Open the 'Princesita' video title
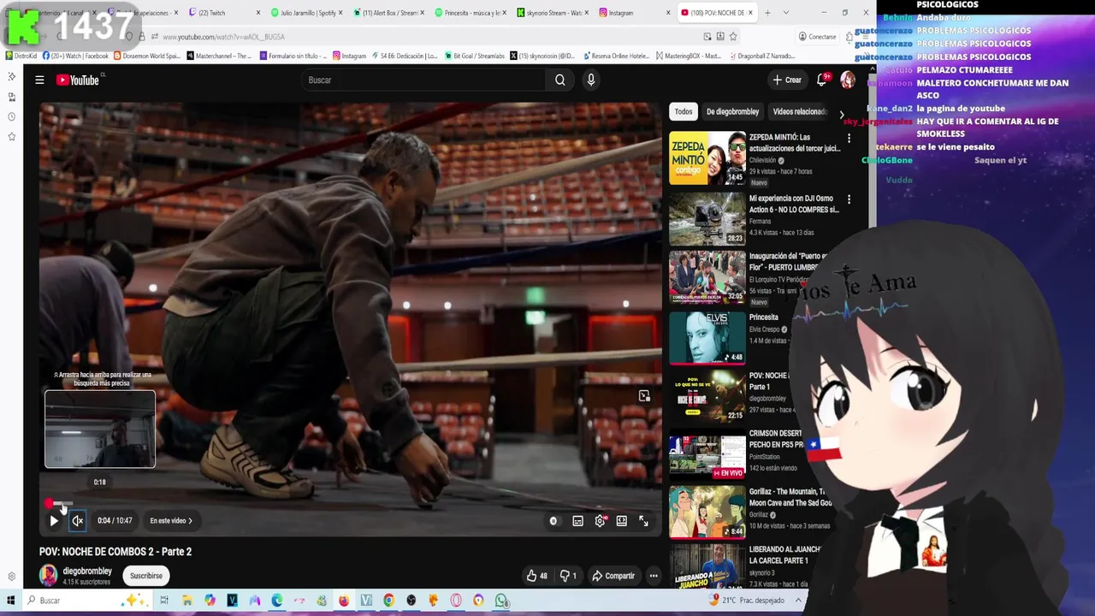This screenshot has height=616, width=1095. (764, 317)
